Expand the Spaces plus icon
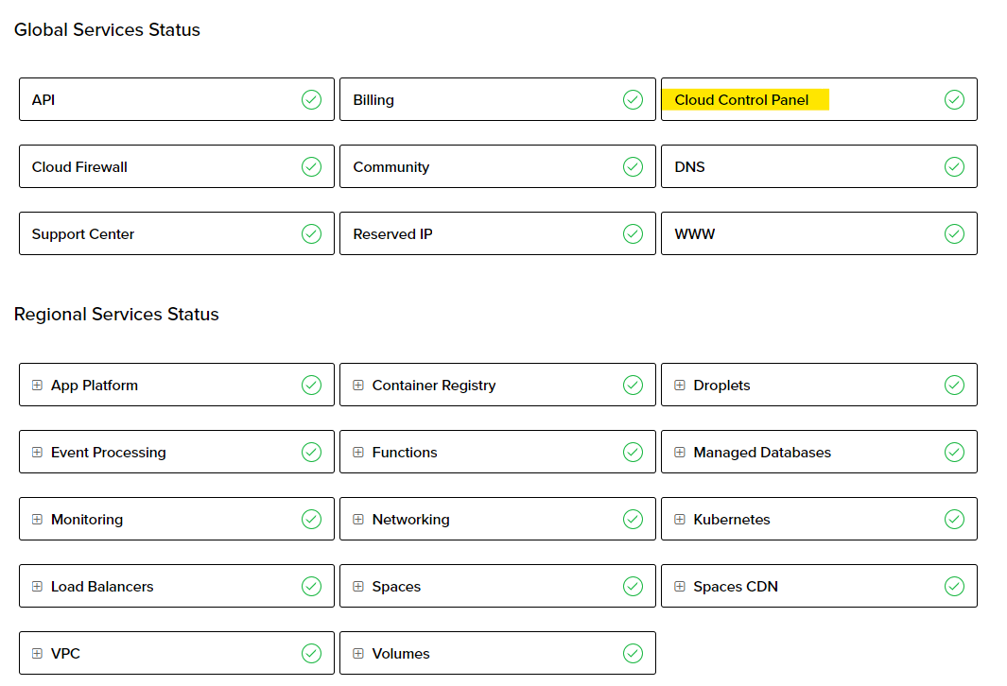 (358, 587)
